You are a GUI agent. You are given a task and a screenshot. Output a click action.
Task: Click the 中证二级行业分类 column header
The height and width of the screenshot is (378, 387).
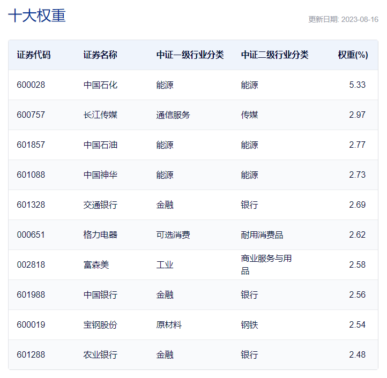tap(274, 55)
